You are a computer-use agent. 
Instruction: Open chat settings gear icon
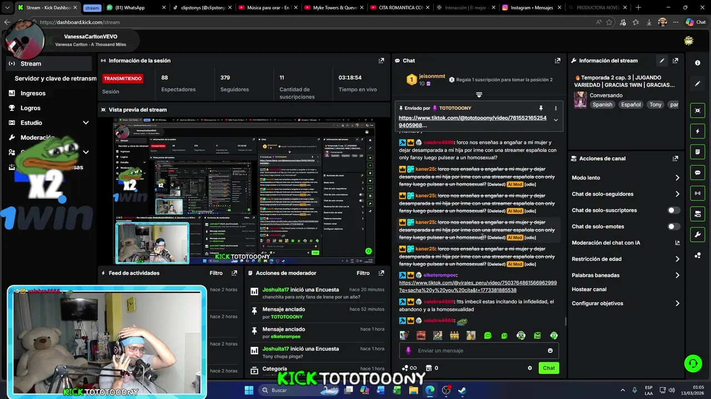tap(529, 368)
